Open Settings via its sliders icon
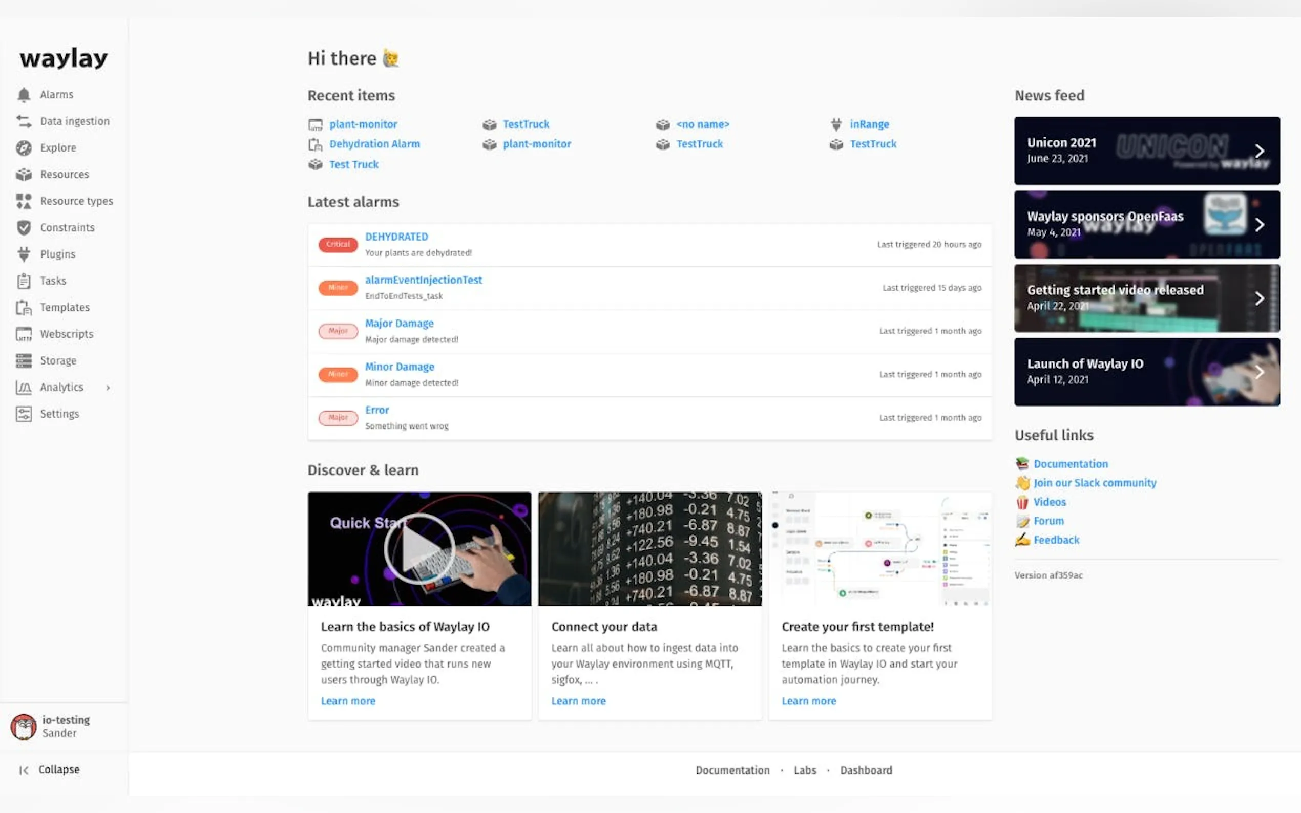This screenshot has width=1301, height=813. point(24,414)
